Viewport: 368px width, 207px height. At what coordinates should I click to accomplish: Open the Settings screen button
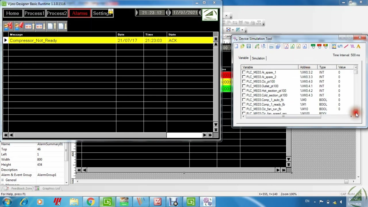tap(102, 13)
